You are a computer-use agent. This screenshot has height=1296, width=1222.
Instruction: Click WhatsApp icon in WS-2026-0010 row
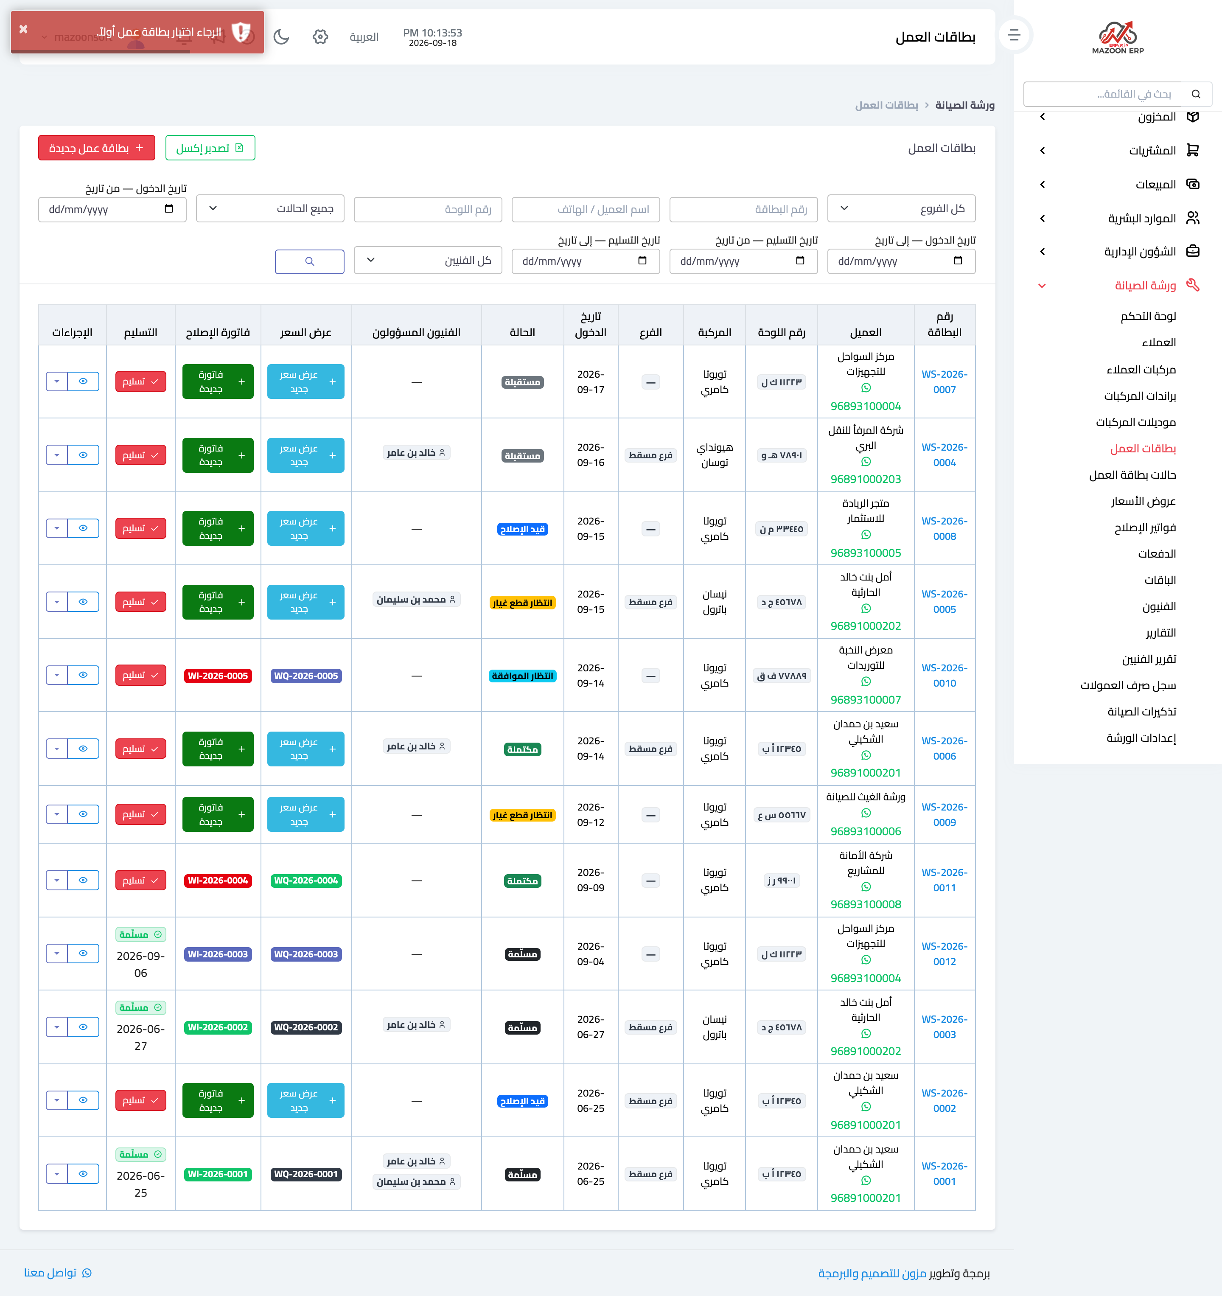[866, 681]
